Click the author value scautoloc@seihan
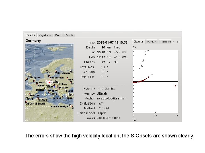Viewport: 205px width, 153px height. pyautogui.click(x=112, y=99)
